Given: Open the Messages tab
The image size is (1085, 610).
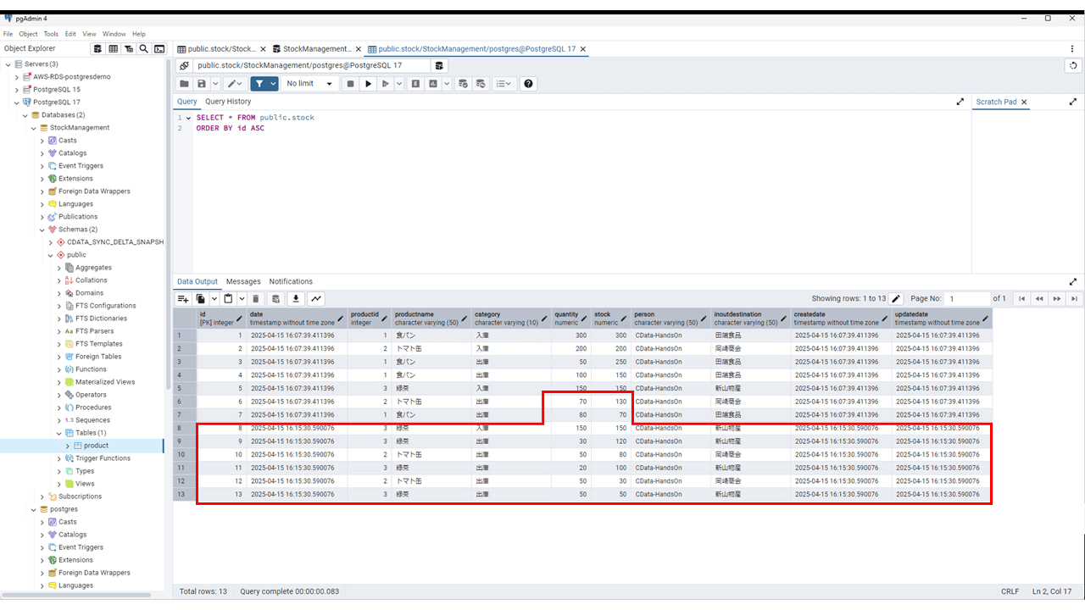Looking at the screenshot, I should click(243, 281).
